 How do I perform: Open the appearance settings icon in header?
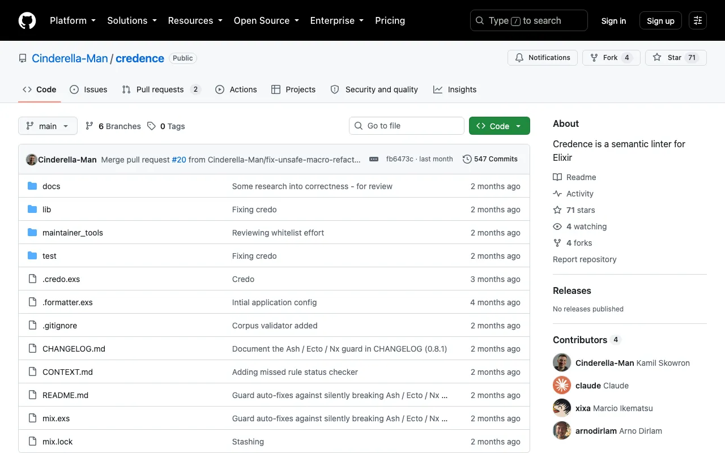tap(698, 20)
